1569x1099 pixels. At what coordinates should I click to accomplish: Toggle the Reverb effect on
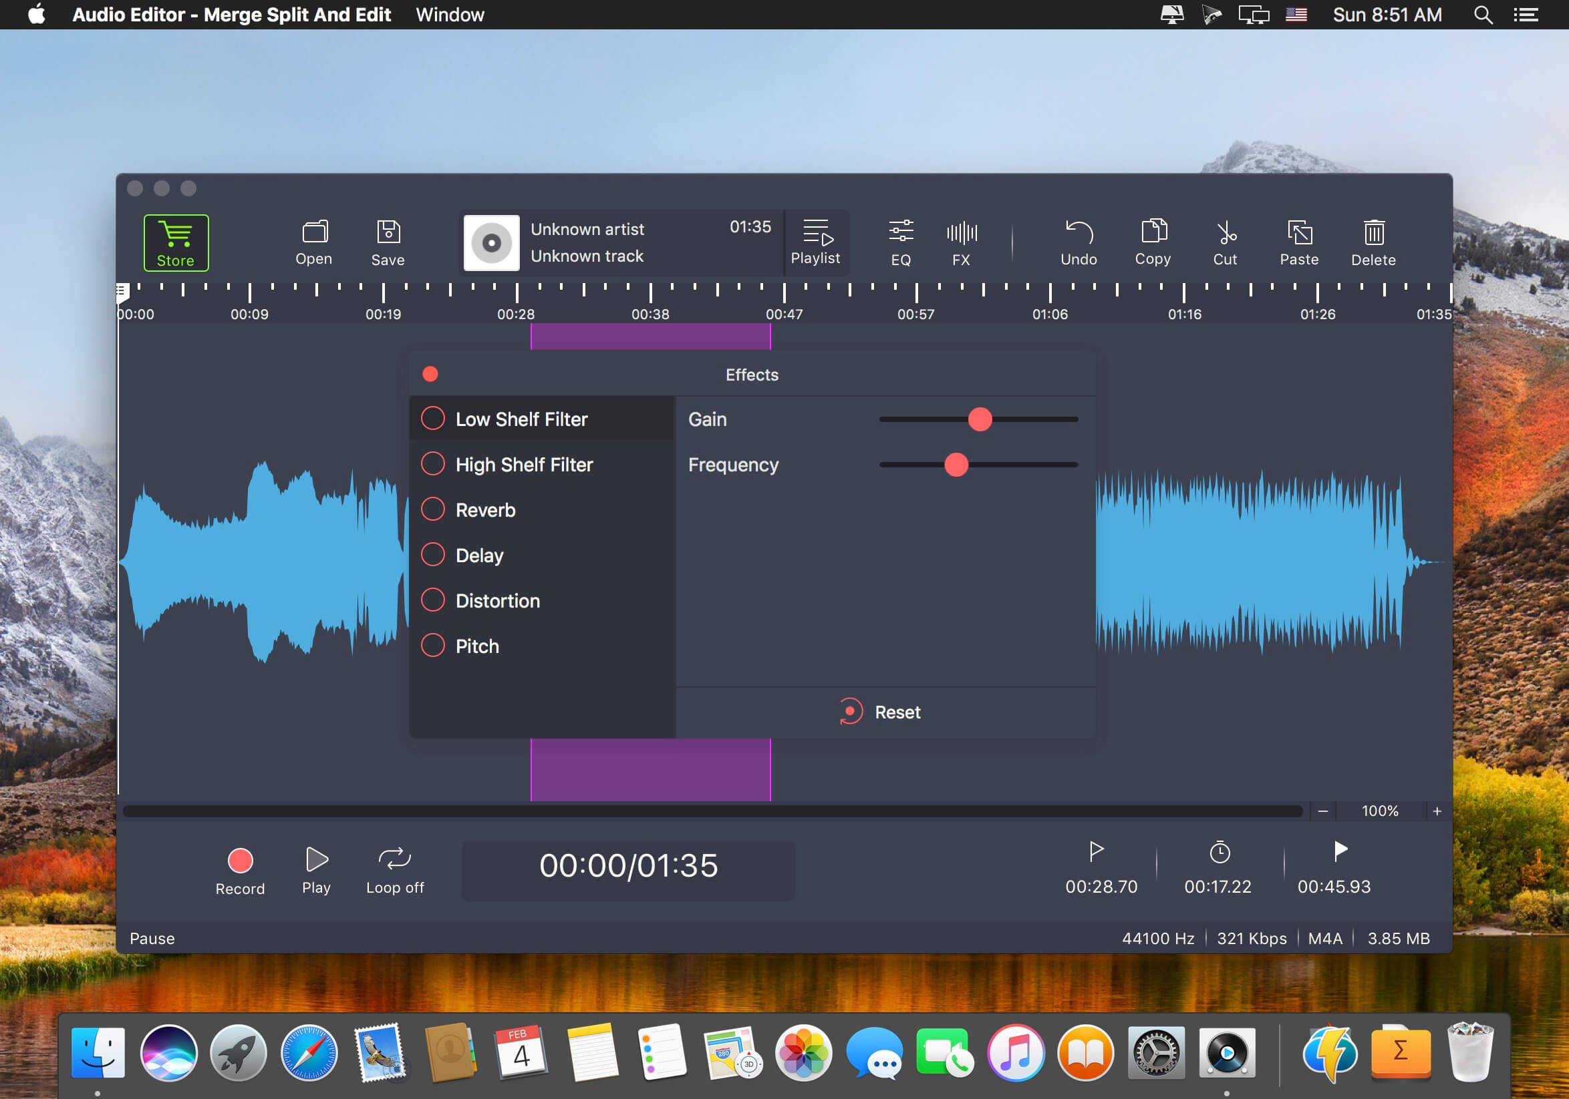pos(433,509)
